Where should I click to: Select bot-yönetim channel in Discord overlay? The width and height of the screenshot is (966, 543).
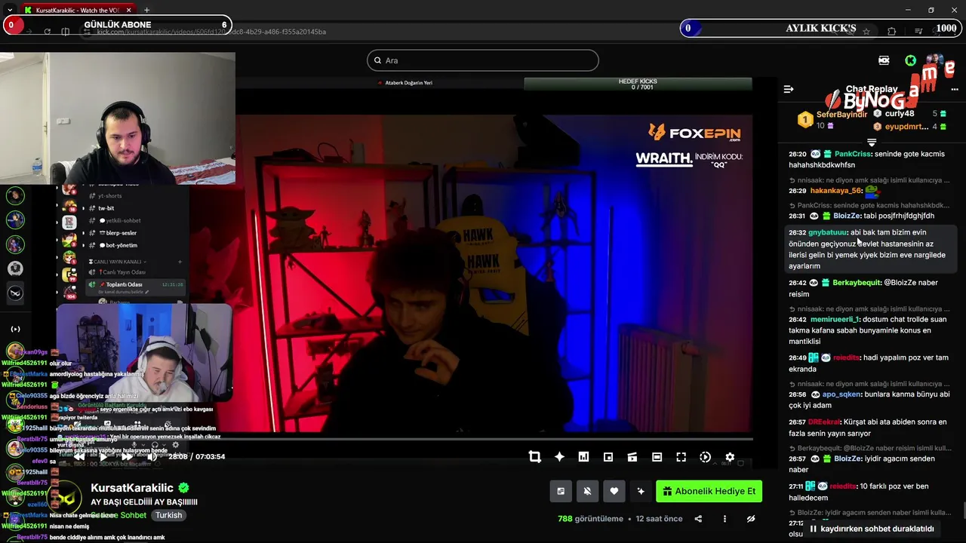click(118, 245)
